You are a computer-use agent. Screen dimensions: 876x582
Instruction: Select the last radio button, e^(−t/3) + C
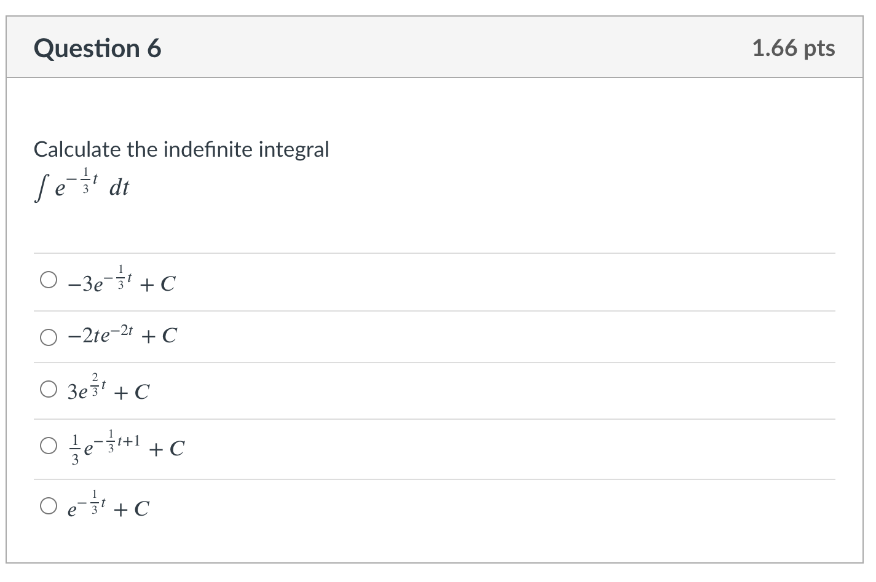point(49,506)
